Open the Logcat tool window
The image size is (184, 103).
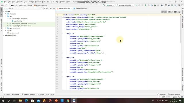point(50,94)
